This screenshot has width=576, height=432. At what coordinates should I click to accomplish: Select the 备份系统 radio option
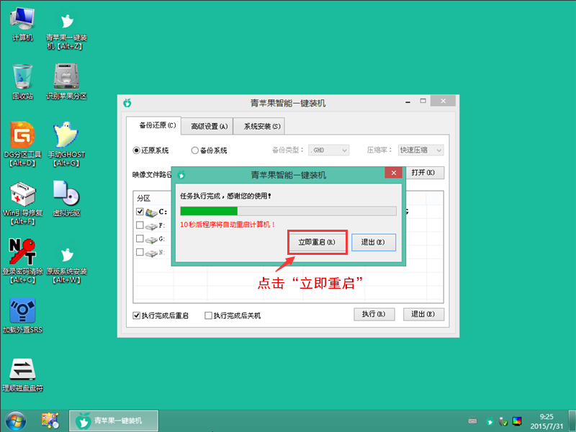point(196,149)
